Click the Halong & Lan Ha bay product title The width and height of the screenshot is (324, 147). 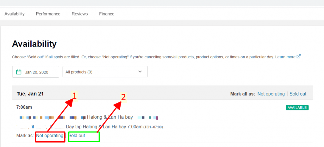tap(110, 117)
